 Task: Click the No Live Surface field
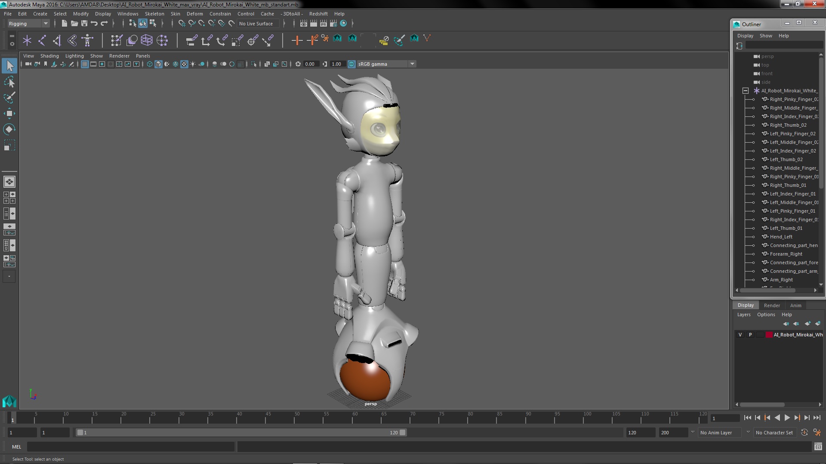click(x=258, y=24)
